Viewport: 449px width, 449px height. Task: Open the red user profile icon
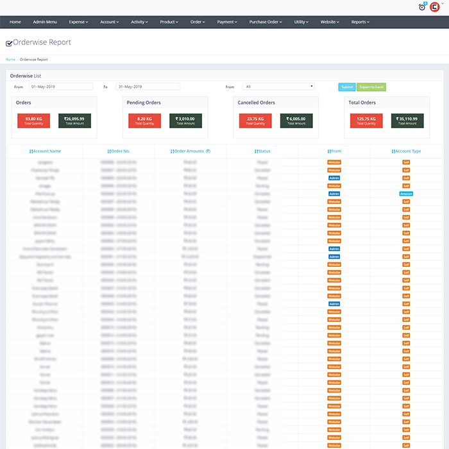point(435,7)
